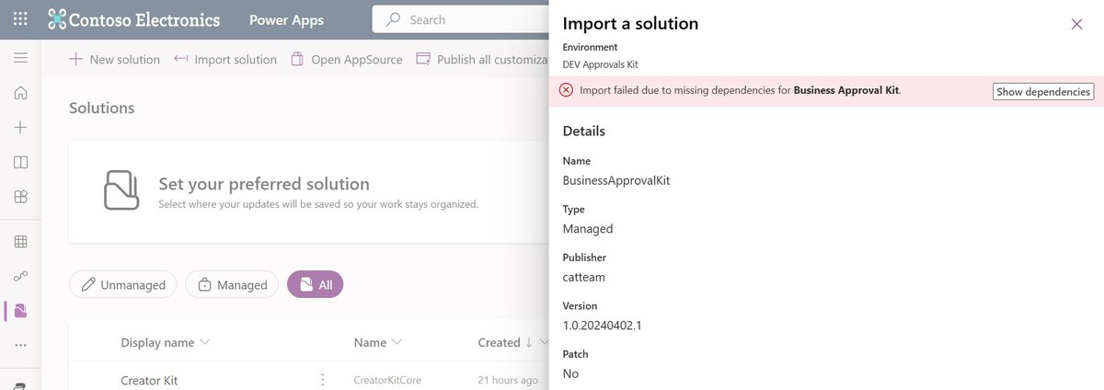Click the Import solution command

pyautogui.click(x=225, y=59)
